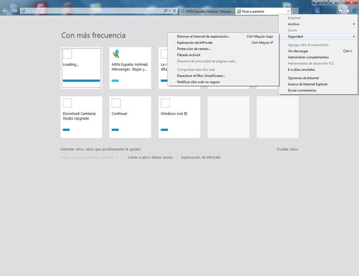359x276 pixels.
Task: Click the search magnifier in address bar
Action: pyautogui.click(x=165, y=11)
